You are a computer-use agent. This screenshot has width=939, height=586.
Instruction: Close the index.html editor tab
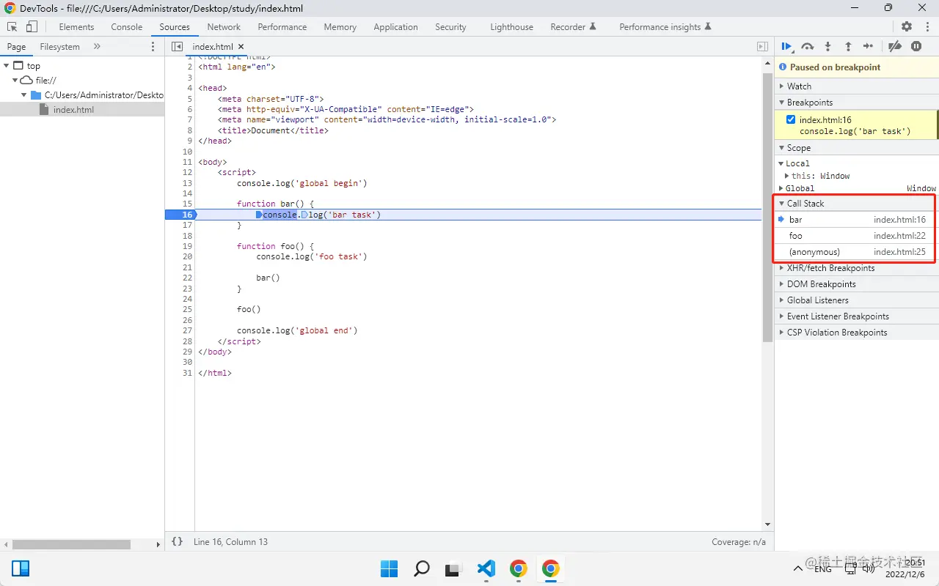(x=241, y=46)
